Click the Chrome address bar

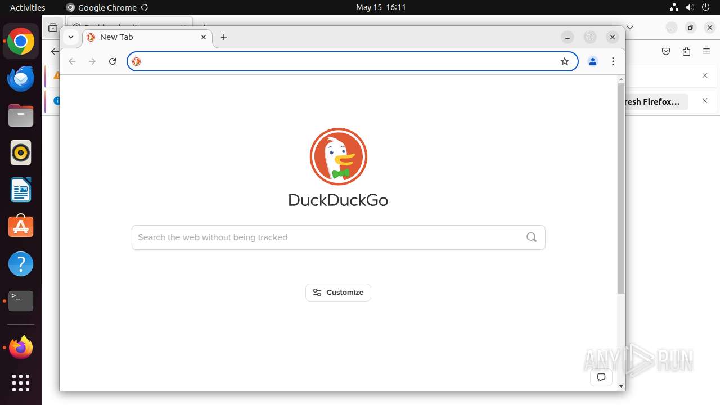[x=352, y=61]
